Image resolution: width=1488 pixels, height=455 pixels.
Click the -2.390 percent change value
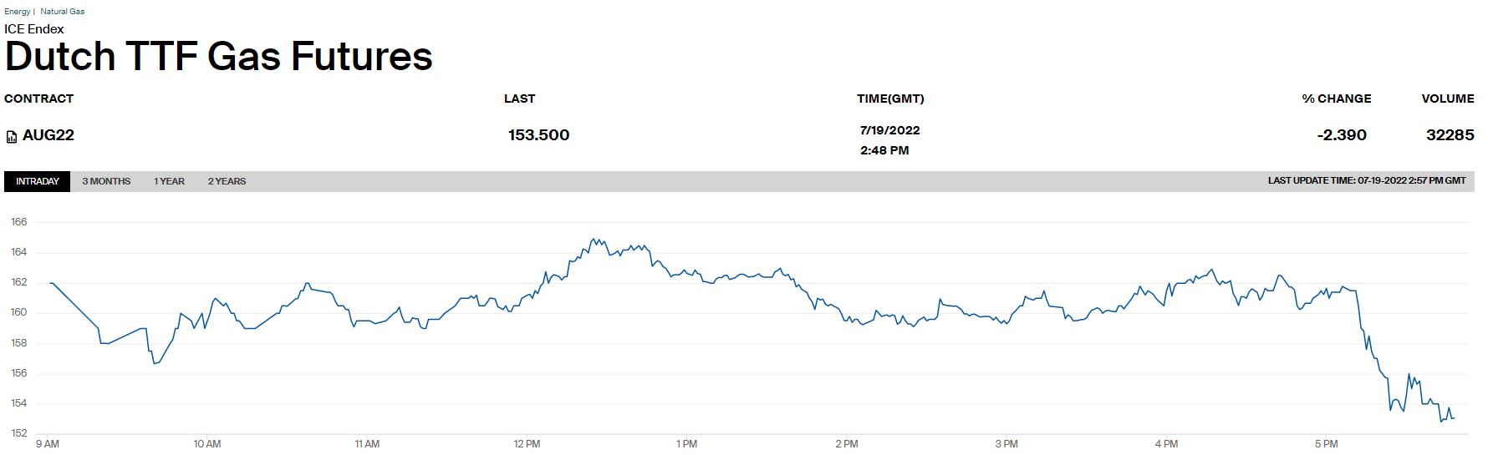[1341, 135]
